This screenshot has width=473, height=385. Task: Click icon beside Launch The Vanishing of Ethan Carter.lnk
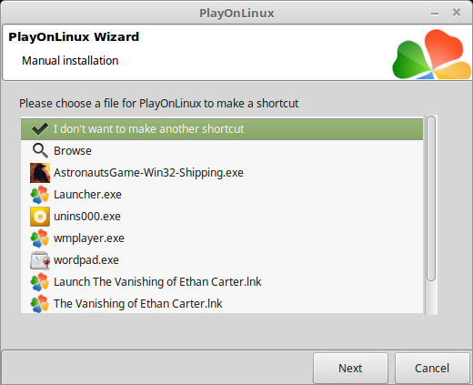(40, 282)
